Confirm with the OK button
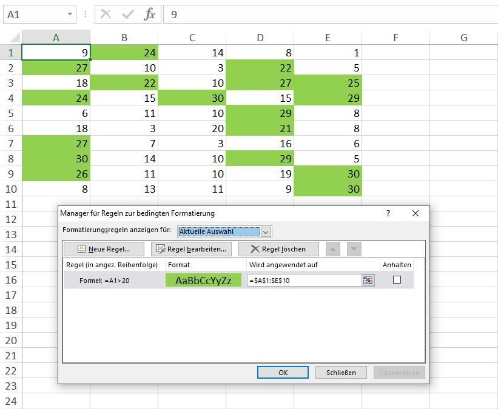 click(283, 373)
